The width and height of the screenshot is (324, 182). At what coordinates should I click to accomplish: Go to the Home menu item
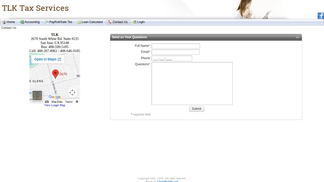point(9,22)
